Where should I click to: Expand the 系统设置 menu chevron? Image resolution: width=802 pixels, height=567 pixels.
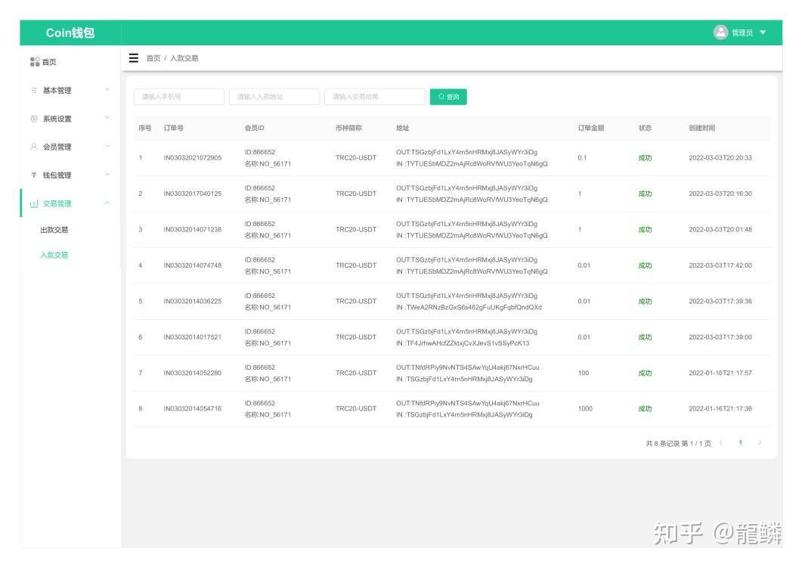point(106,118)
